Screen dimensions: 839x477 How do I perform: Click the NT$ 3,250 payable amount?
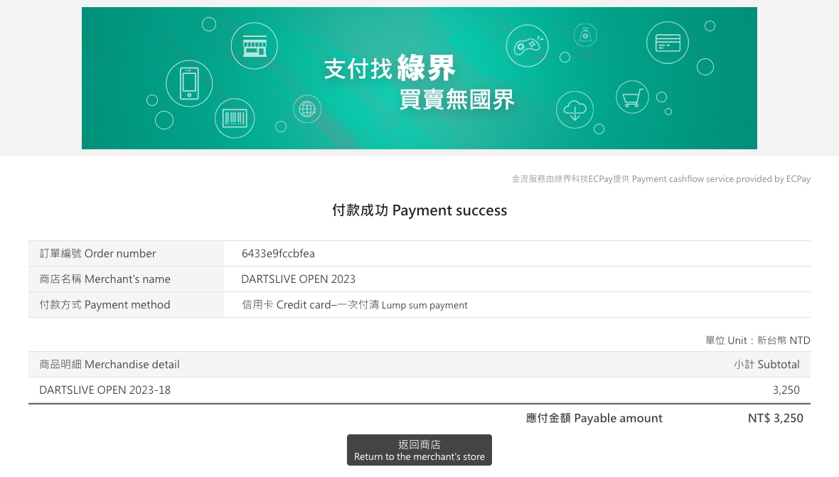pos(775,419)
